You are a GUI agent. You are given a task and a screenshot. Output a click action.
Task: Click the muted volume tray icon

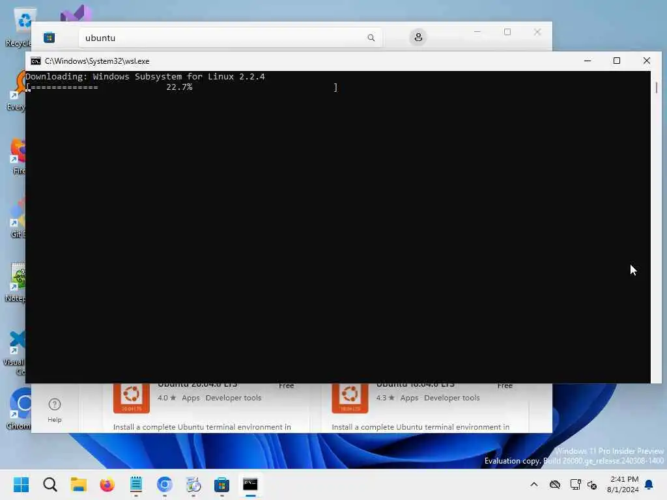click(592, 484)
